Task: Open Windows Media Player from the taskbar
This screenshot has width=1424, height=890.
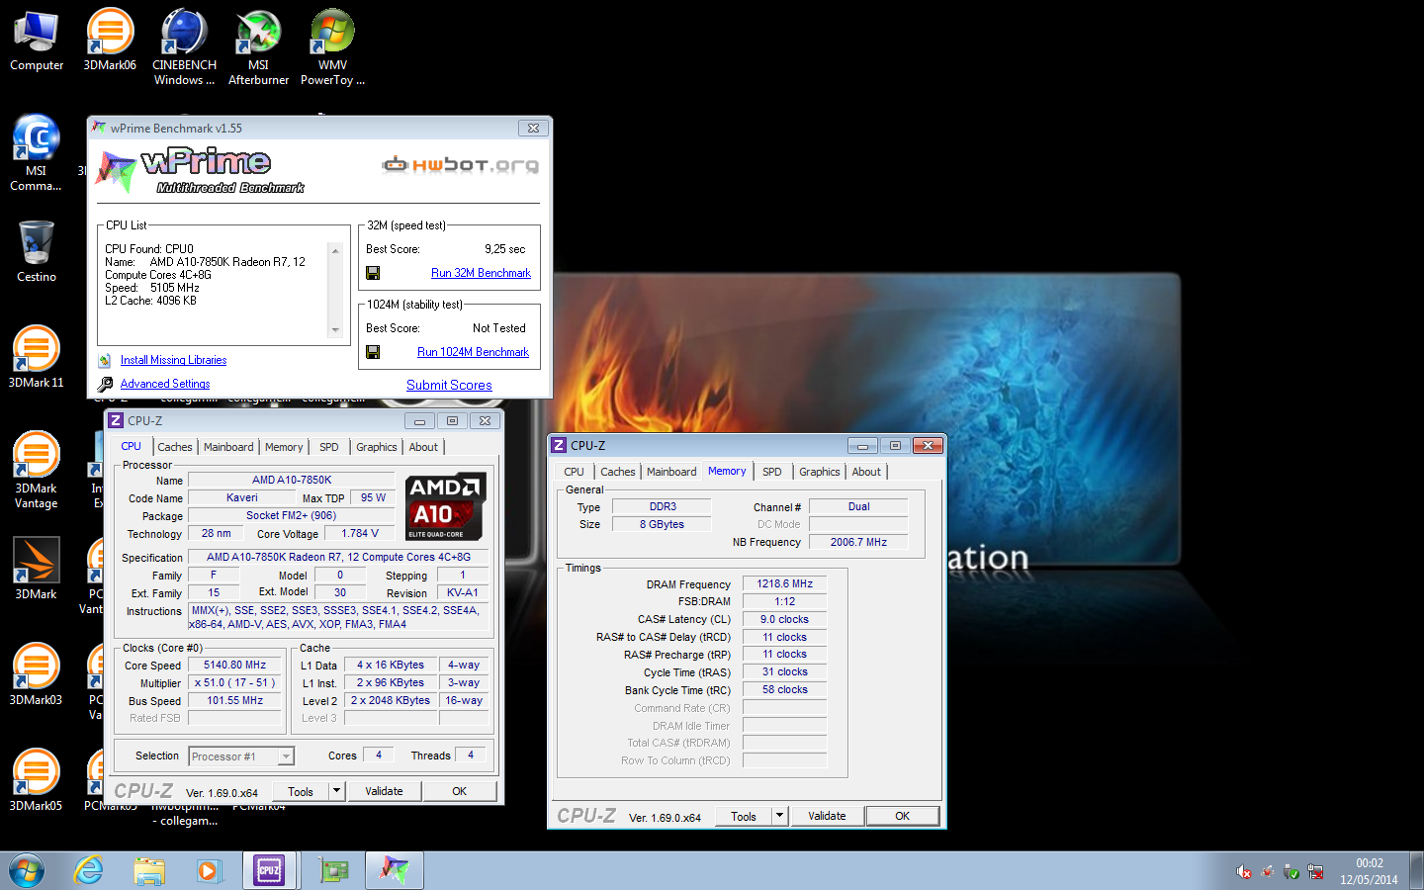Action: pyautogui.click(x=209, y=870)
